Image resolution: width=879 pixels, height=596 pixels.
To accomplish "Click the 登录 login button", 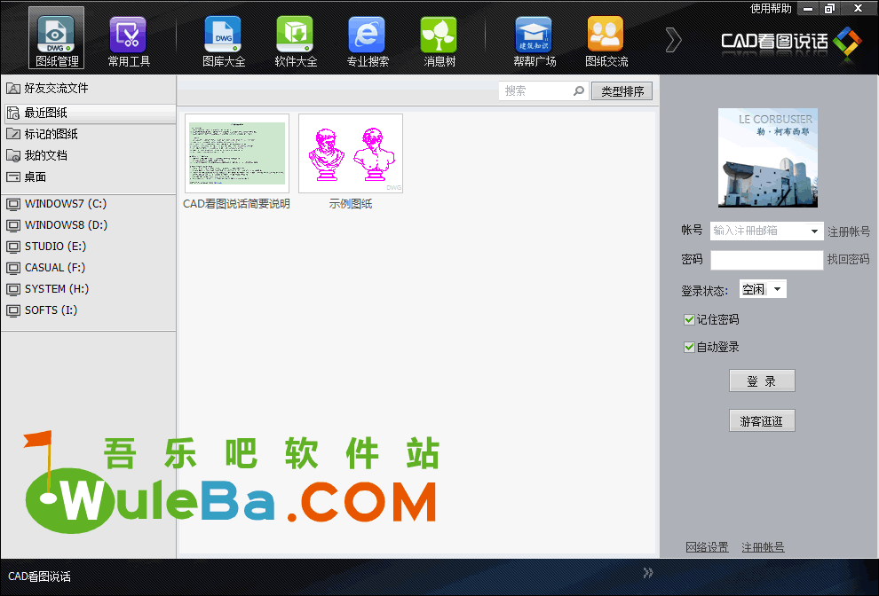I will [762, 380].
